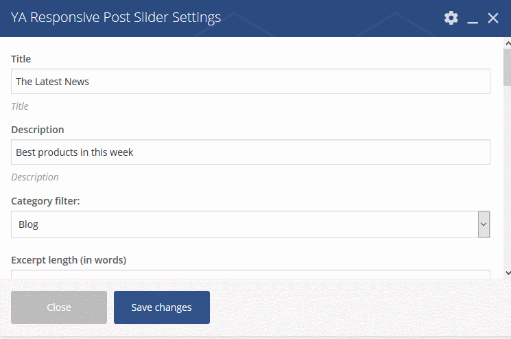The width and height of the screenshot is (511, 339).
Task: Click the Save changes button
Action: [x=162, y=307]
